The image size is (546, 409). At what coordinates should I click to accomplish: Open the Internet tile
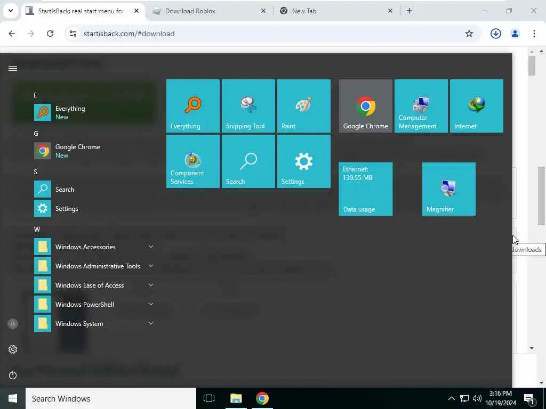(x=476, y=106)
